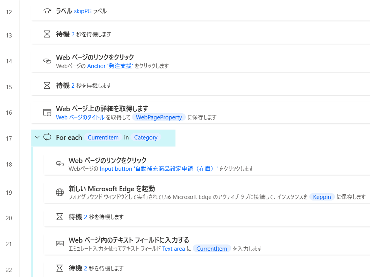The image size is (370, 277).
Task: Click the label icon on the skipPG row
Action: point(47,11)
